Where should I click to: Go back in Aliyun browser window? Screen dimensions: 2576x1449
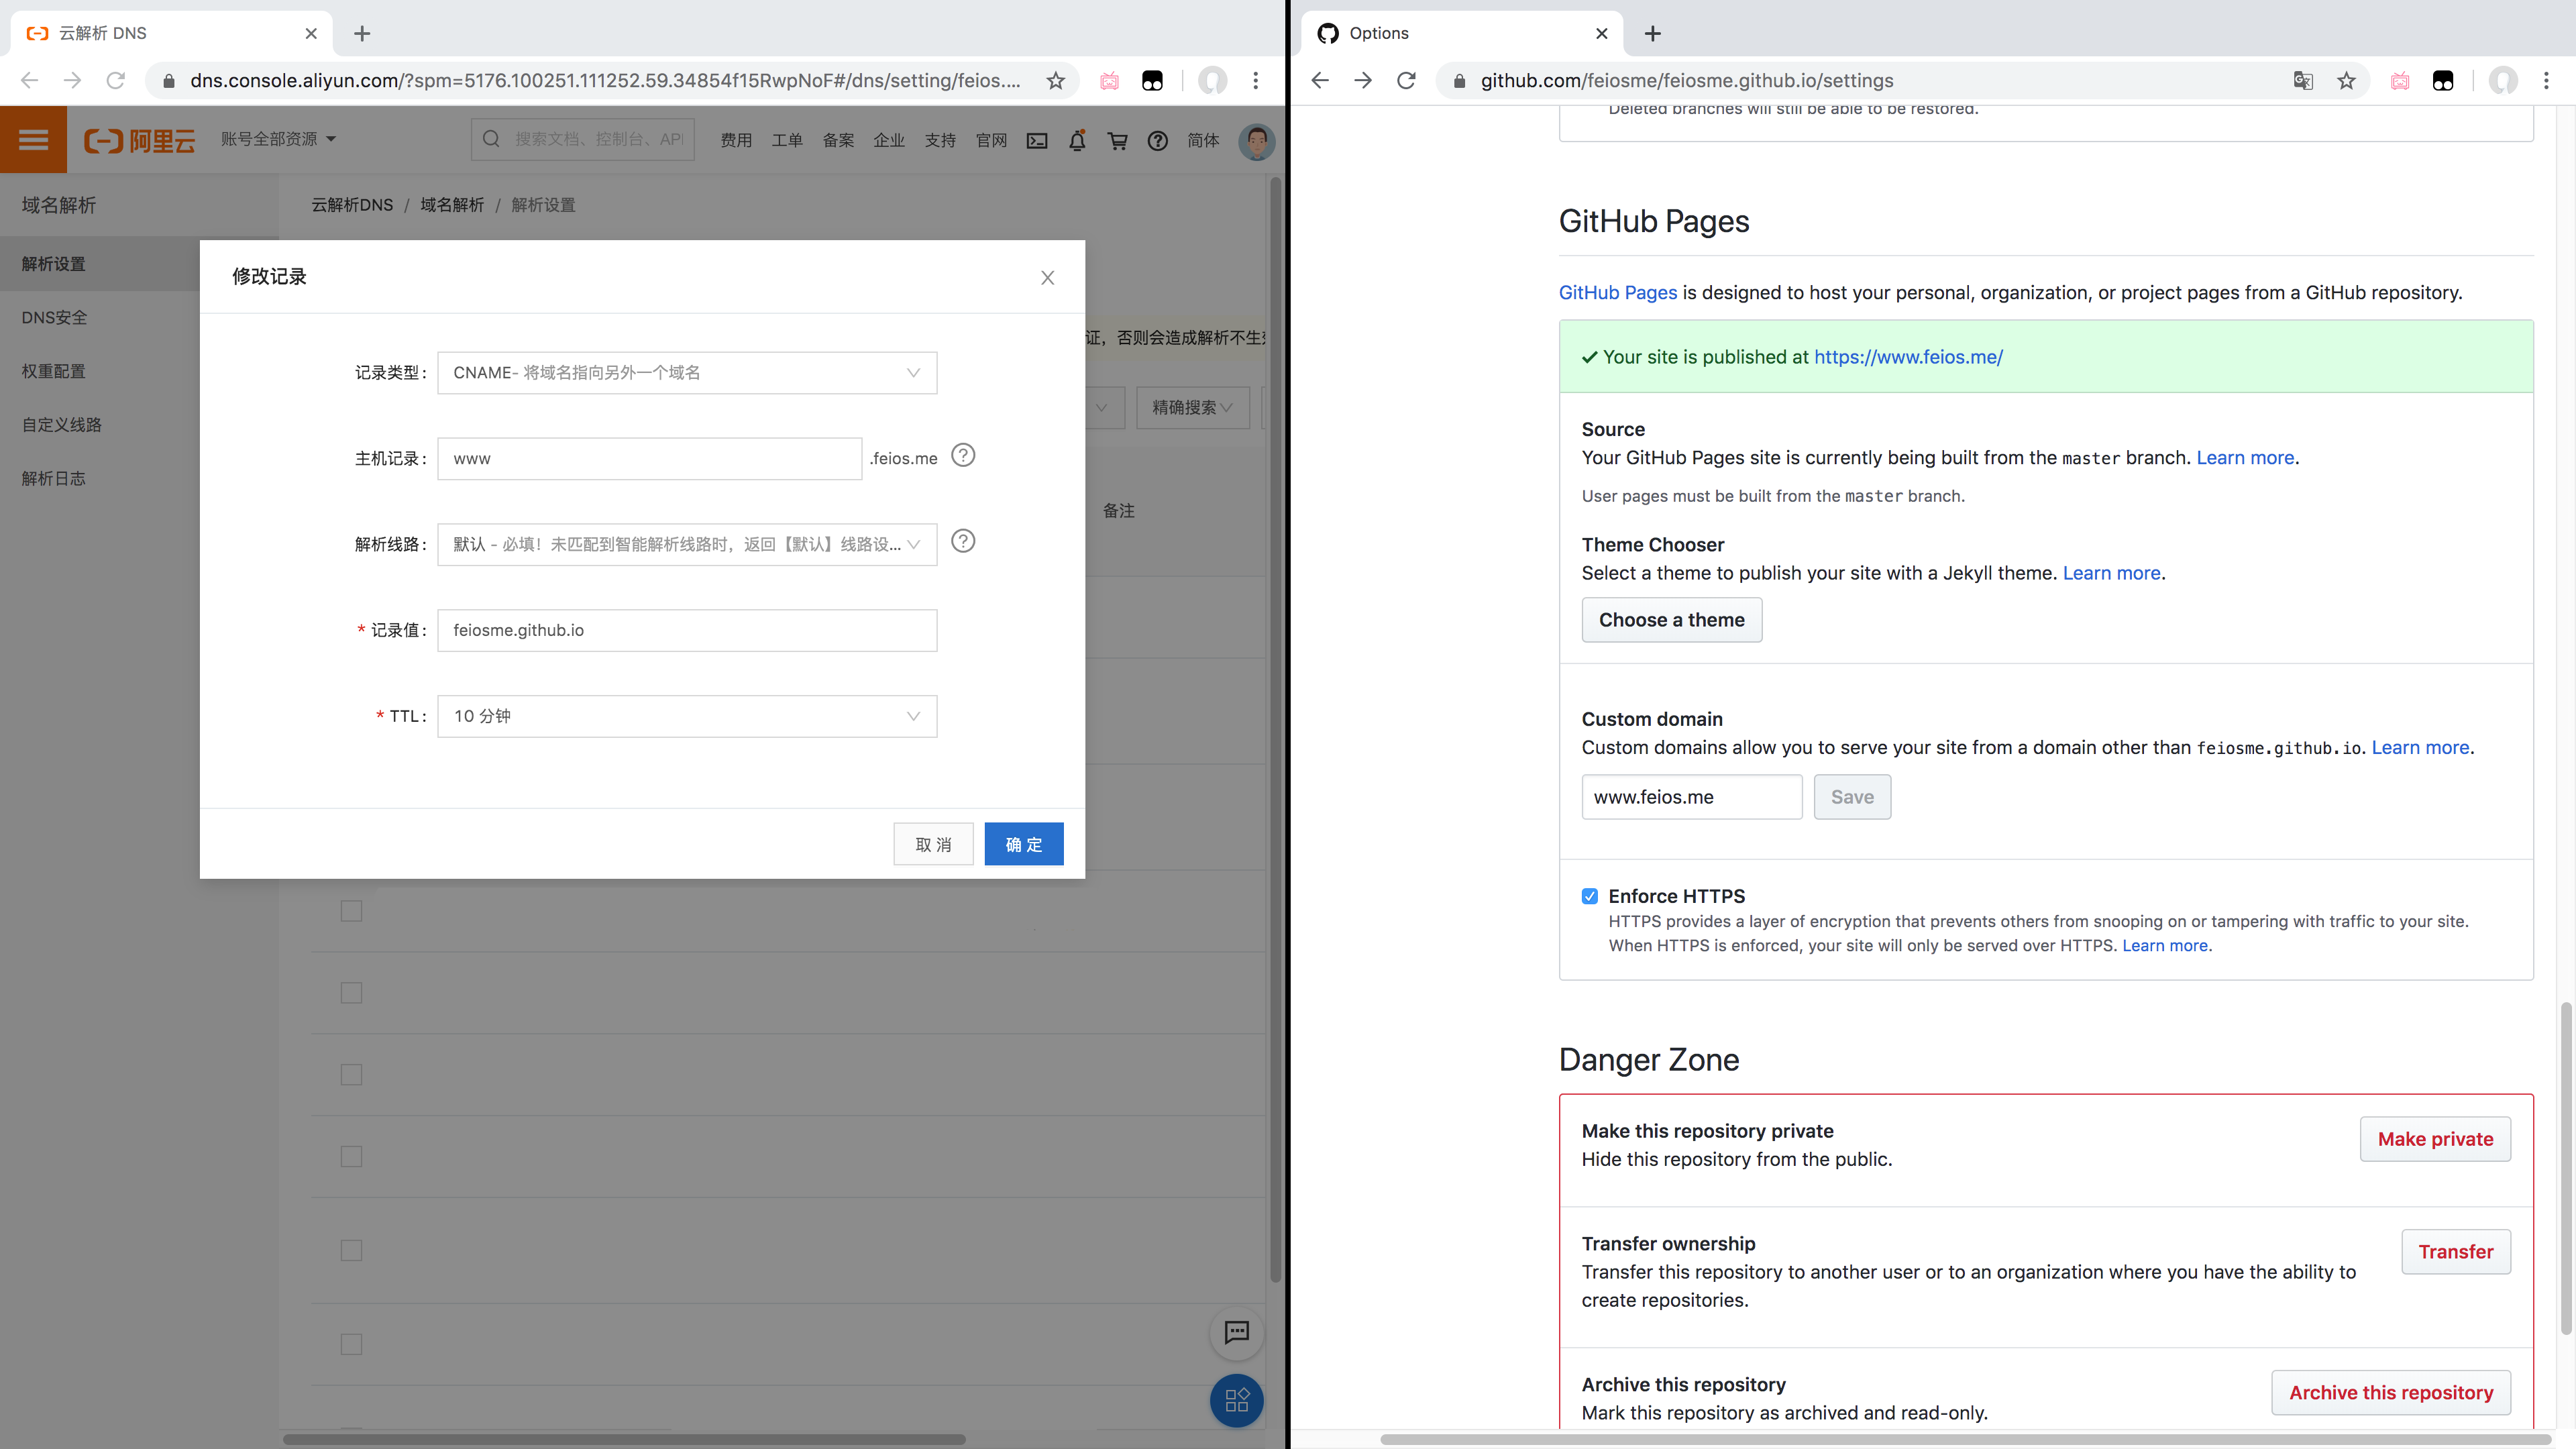[29, 81]
